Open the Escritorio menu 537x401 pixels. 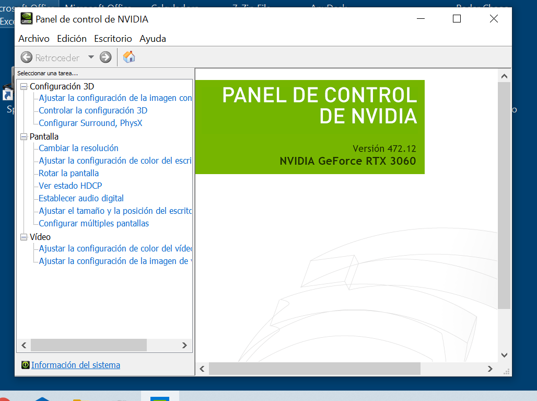pyautogui.click(x=113, y=39)
